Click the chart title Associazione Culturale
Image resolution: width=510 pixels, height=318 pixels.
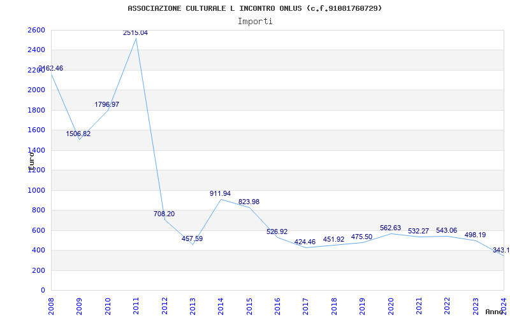(x=255, y=8)
